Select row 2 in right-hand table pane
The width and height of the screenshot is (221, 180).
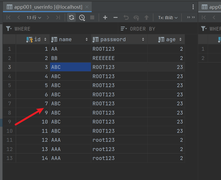point(203,58)
